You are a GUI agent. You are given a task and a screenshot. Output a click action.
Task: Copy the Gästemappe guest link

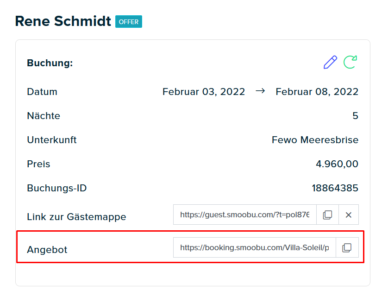coord(327,215)
